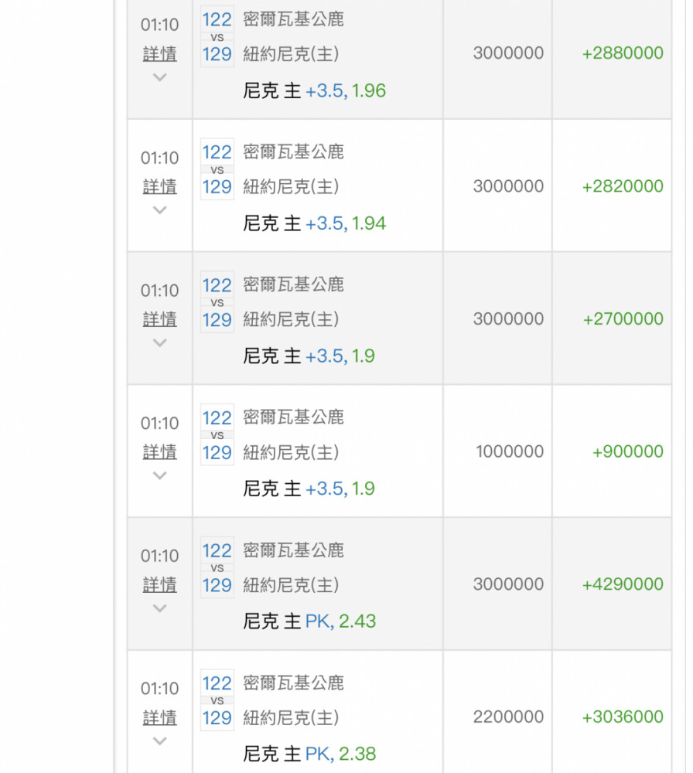Expand chevron under 詳情 in +2820000 row
Image resolution: width=693 pixels, height=773 pixels.
159,210
